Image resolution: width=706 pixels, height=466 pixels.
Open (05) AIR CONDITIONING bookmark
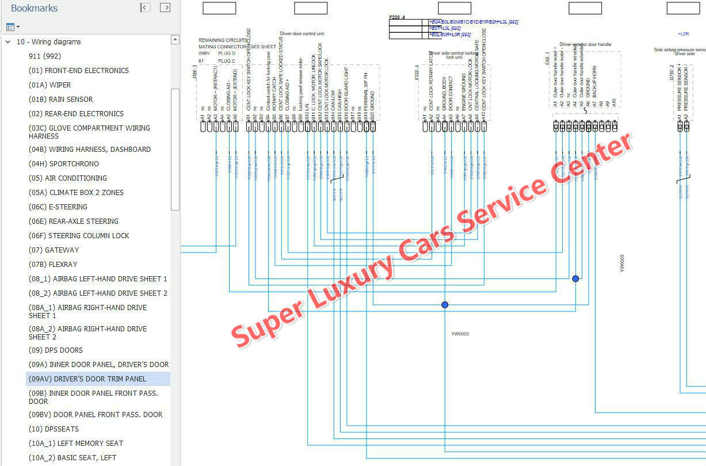click(x=68, y=178)
